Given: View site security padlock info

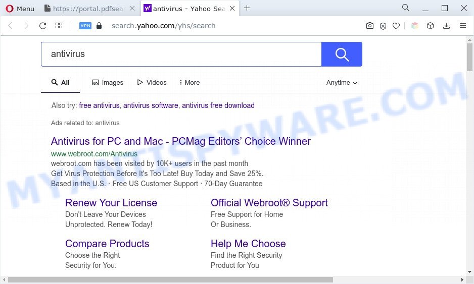Looking at the screenshot, I should coord(99,26).
